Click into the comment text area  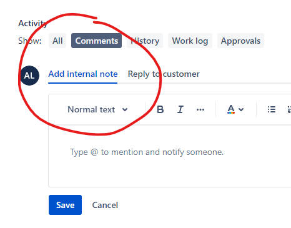click(170, 156)
